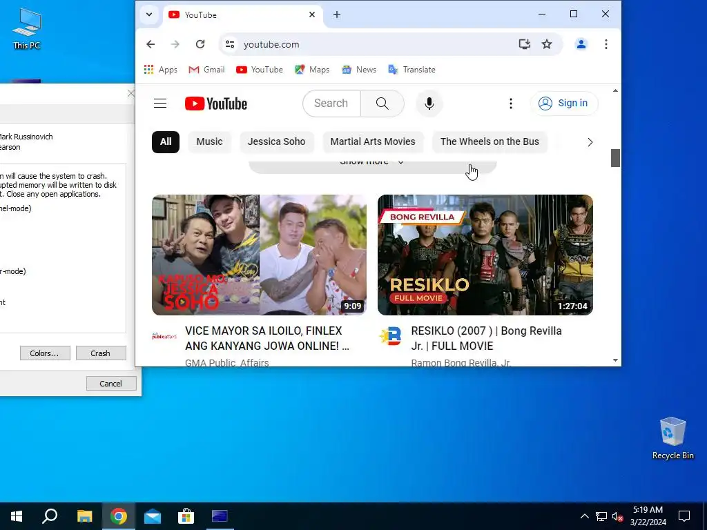Open taskbar clock showing 5:19 AM

coord(648,516)
